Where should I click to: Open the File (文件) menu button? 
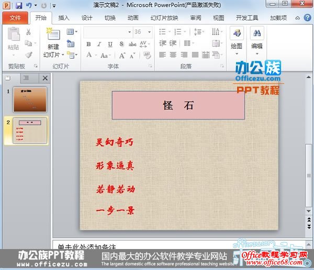tap(15, 18)
